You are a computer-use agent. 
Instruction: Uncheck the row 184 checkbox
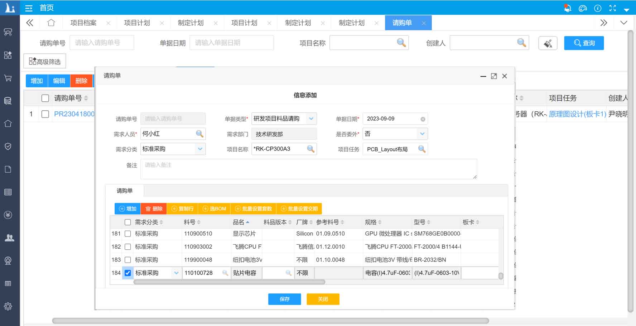coord(127,273)
